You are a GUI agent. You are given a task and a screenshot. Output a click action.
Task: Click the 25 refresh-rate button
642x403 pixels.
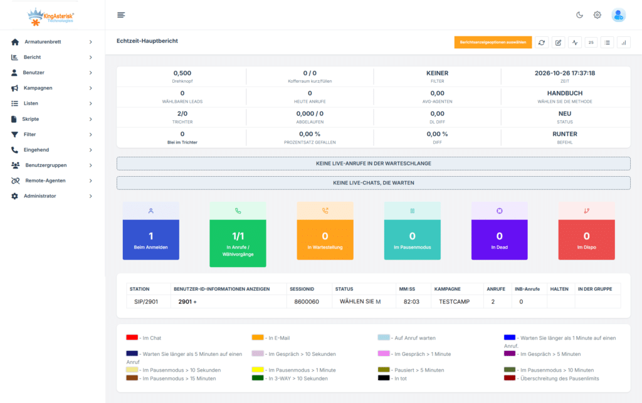pyautogui.click(x=591, y=43)
